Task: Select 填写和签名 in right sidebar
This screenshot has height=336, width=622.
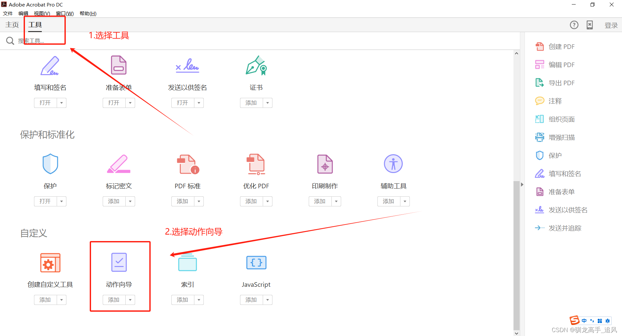Action: pos(558,174)
